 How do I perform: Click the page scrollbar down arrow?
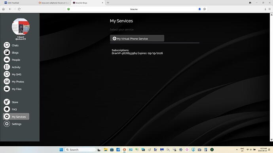[271, 140]
